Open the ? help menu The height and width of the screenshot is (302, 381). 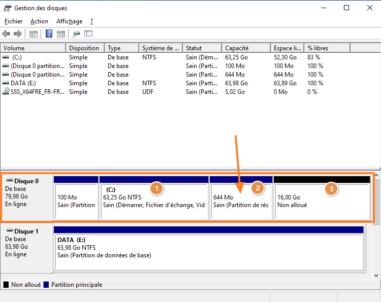[x=91, y=21]
